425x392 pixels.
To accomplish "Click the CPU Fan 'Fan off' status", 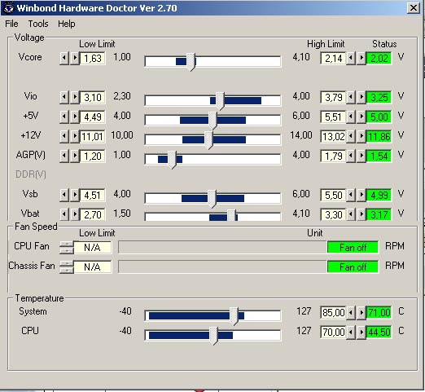I will [x=353, y=248].
